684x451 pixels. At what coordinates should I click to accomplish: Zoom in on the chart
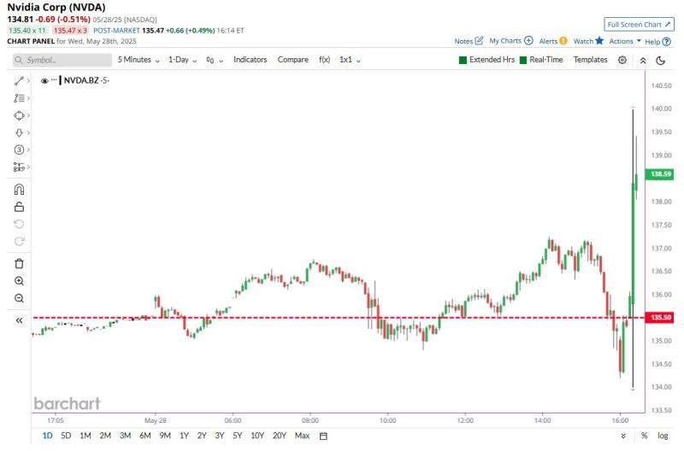coord(19,281)
